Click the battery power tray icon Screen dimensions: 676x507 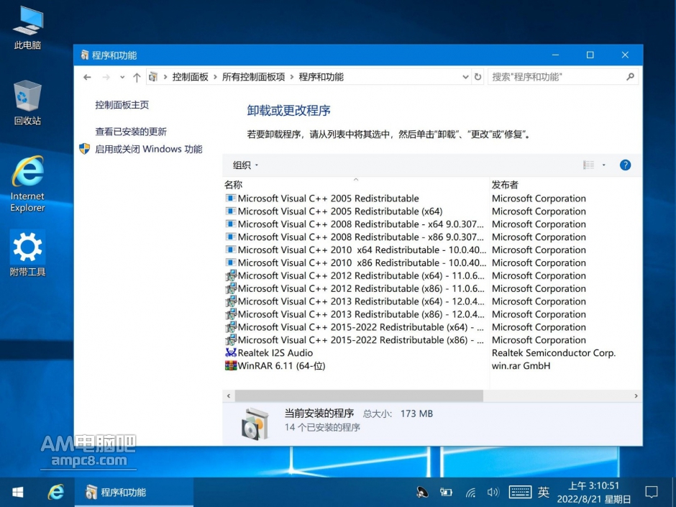[446, 492]
